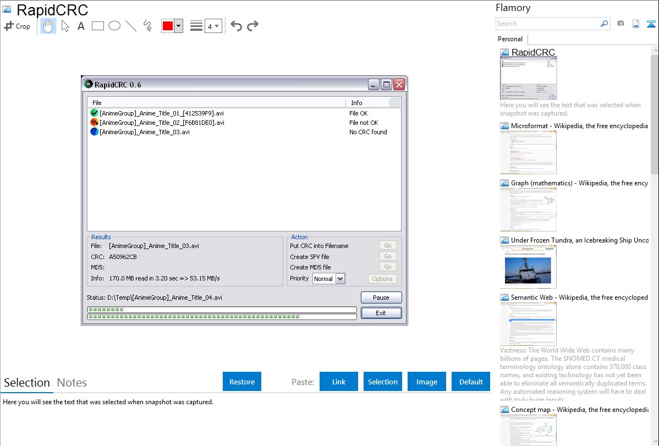Click the Restore button
This screenshot has width=659, height=446.
[x=242, y=382]
